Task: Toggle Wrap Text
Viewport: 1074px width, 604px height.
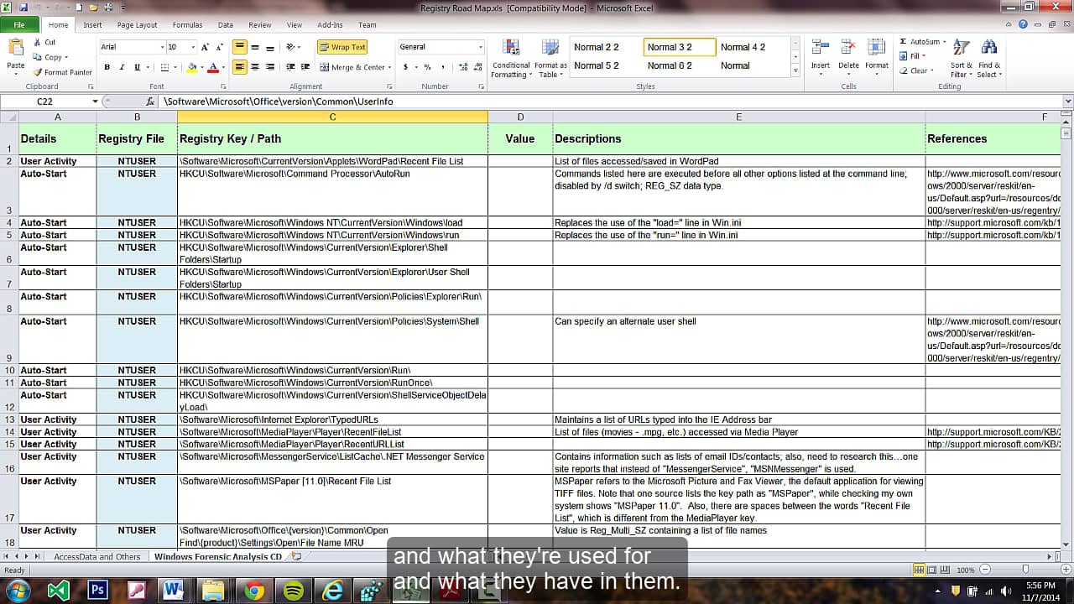Action: 342,47
